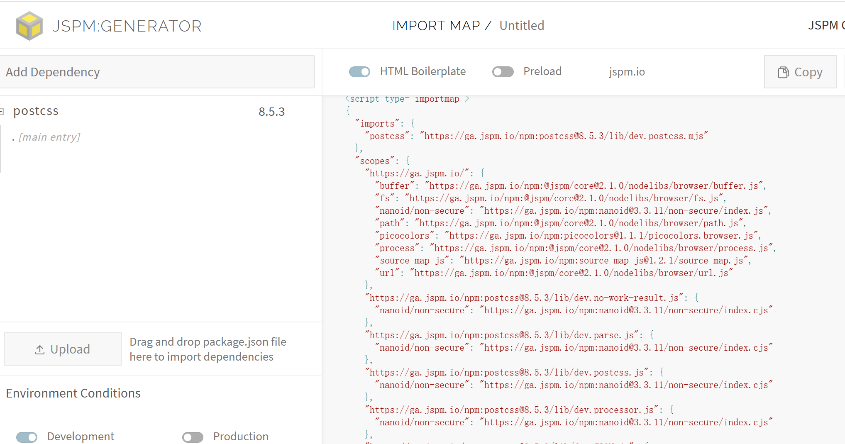
Task: Rename the Untitled import map title
Action: point(522,26)
